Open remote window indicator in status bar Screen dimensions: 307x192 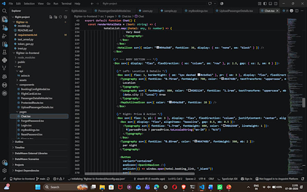(x=5, y=179)
